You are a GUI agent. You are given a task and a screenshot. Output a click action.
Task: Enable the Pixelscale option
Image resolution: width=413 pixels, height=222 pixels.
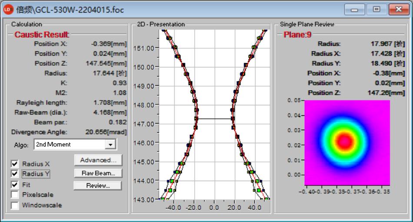(15, 195)
